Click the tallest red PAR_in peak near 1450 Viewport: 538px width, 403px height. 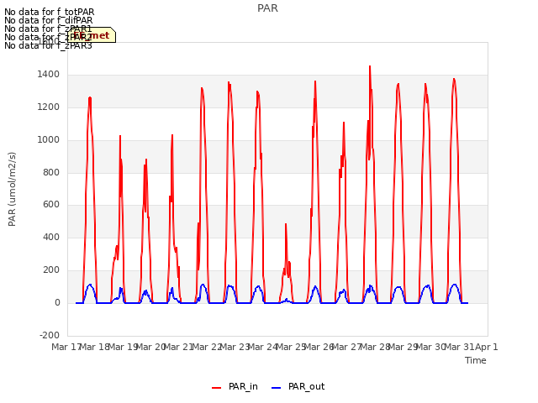[370, 67]
